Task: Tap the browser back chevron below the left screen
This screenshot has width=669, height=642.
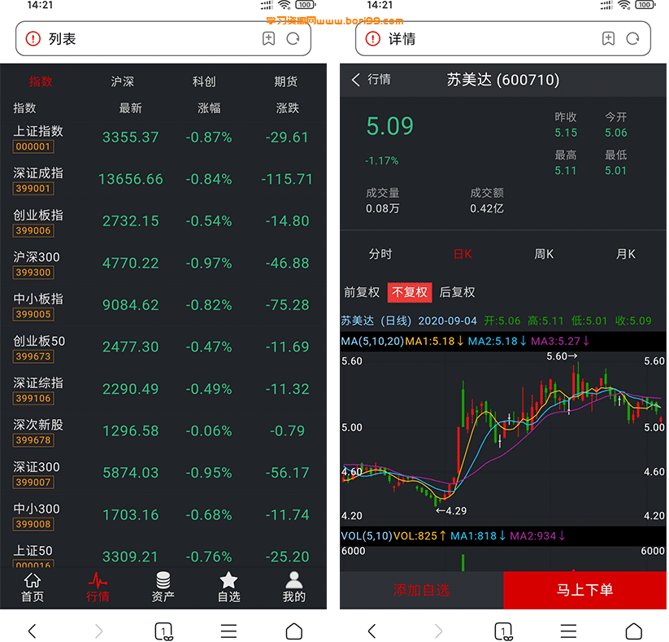Action: [x=32, y=631]
